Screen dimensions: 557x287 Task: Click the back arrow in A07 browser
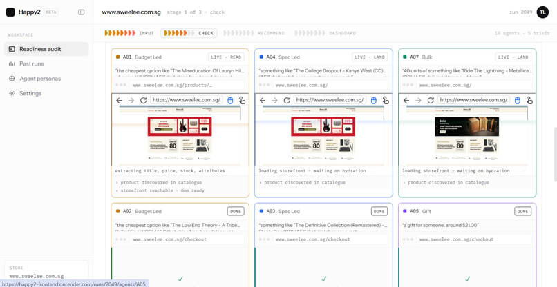[x=406, y=101]
